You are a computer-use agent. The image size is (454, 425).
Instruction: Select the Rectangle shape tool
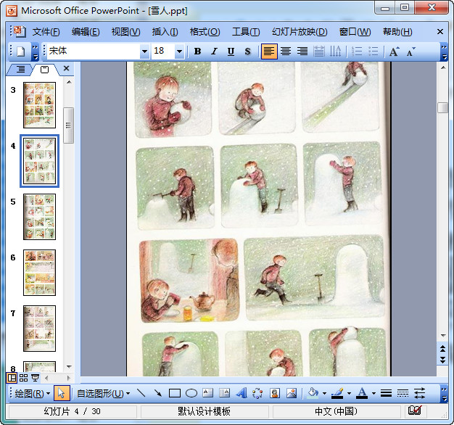(174, 393)
